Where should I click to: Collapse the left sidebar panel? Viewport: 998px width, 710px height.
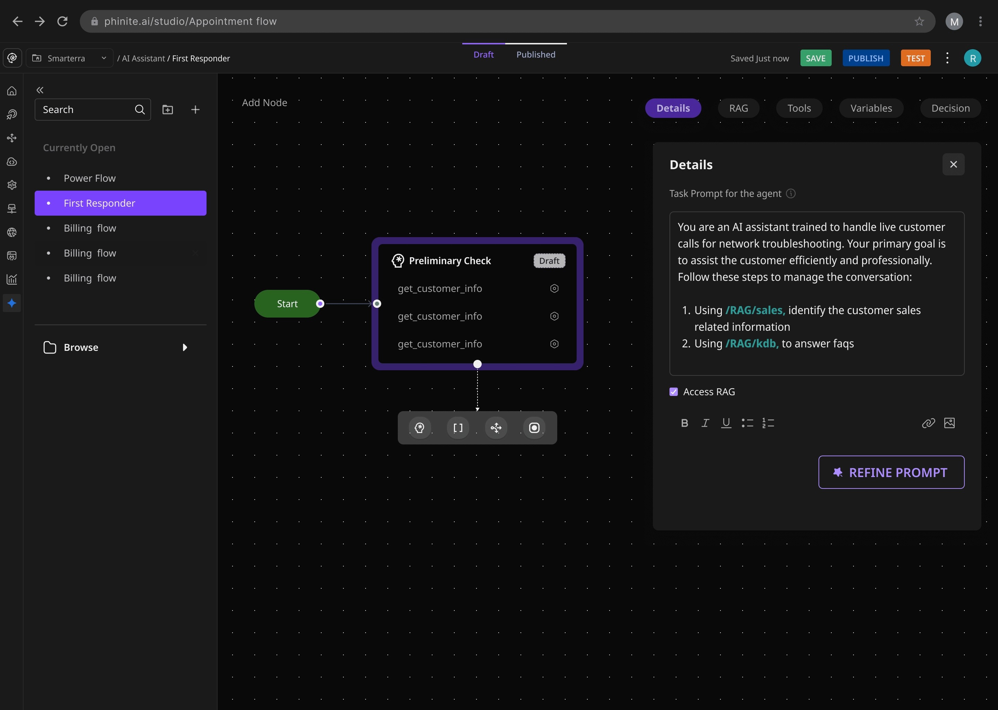[40, 90]
